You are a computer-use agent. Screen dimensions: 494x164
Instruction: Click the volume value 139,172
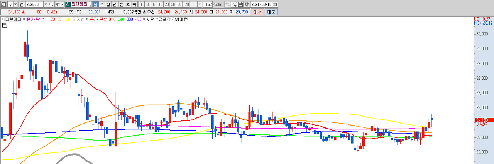(74, 12)
